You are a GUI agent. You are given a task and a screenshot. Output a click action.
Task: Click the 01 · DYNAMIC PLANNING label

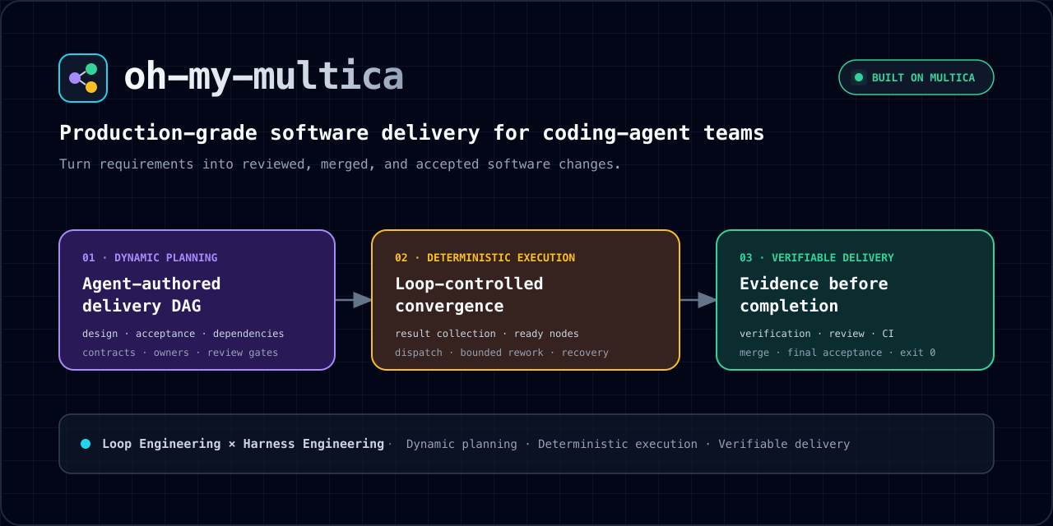click(x=150, y=258)
